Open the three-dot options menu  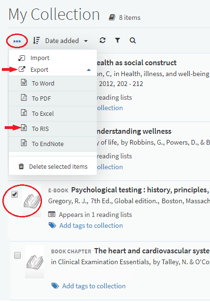pyautogui.click(x=17, y=41)
